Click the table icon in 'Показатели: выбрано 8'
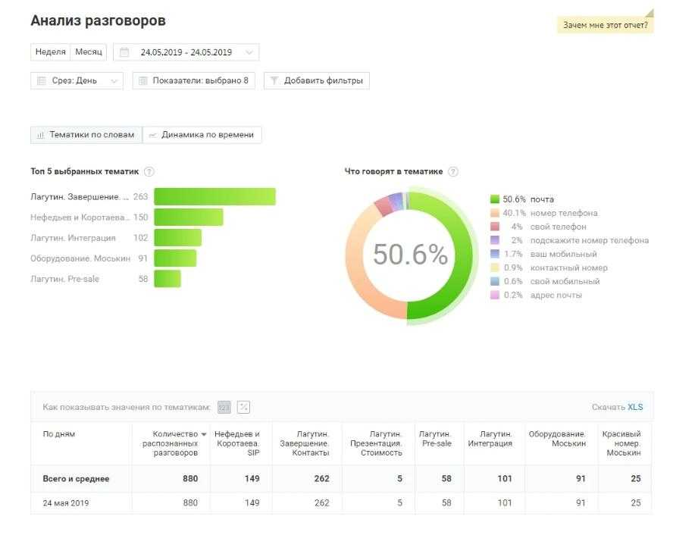 coord(142,80)
